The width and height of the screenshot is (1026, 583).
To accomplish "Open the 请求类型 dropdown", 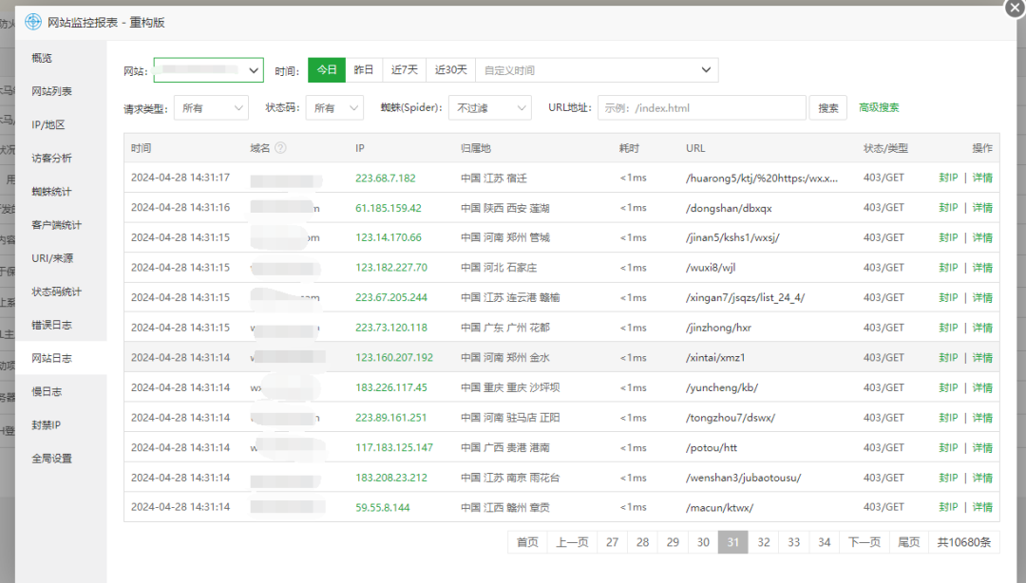I will [211, 108].
